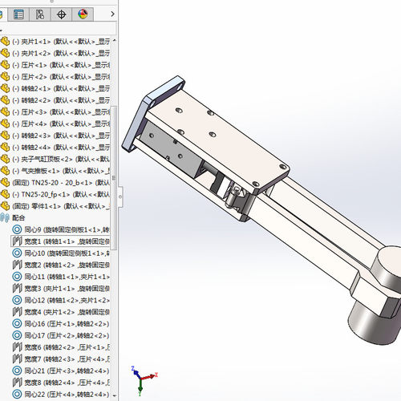
Task: Expand the manager tabs chevron arrow
Action: 112,14
